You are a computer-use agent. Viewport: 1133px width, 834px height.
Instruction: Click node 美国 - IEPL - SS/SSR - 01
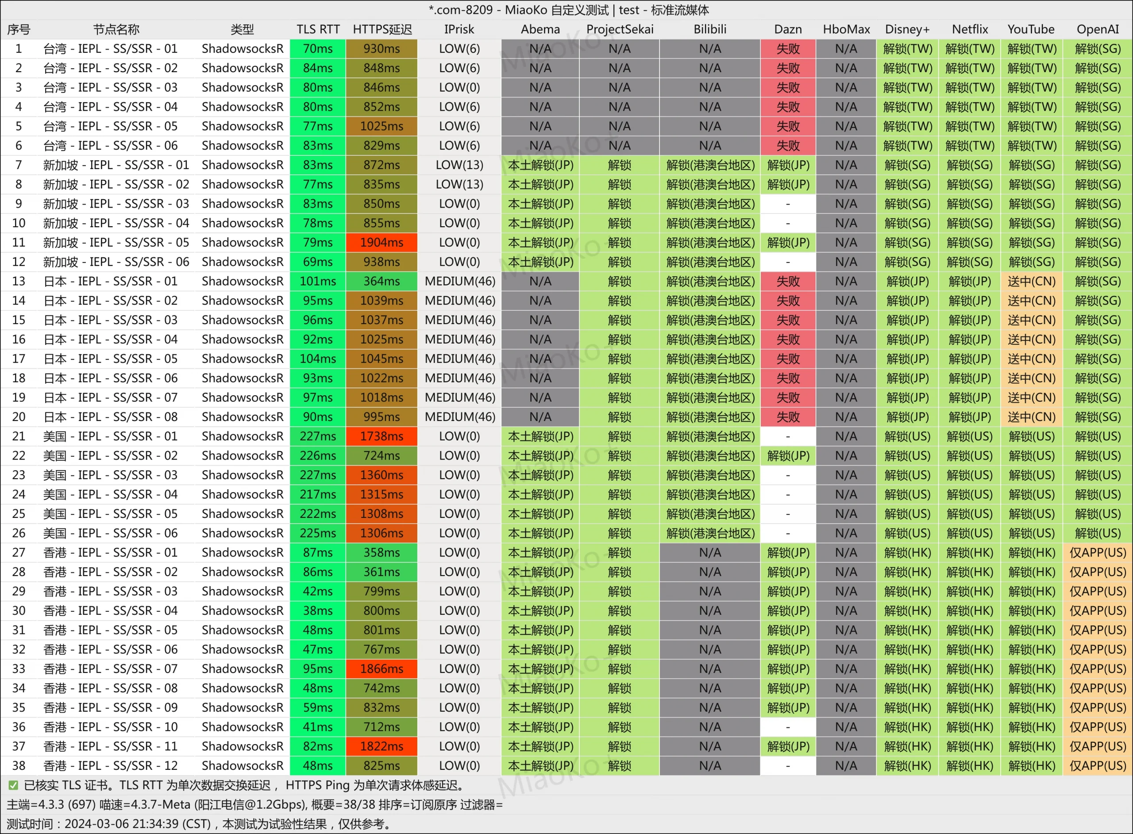pyautogui.click(x=111, y=436)
